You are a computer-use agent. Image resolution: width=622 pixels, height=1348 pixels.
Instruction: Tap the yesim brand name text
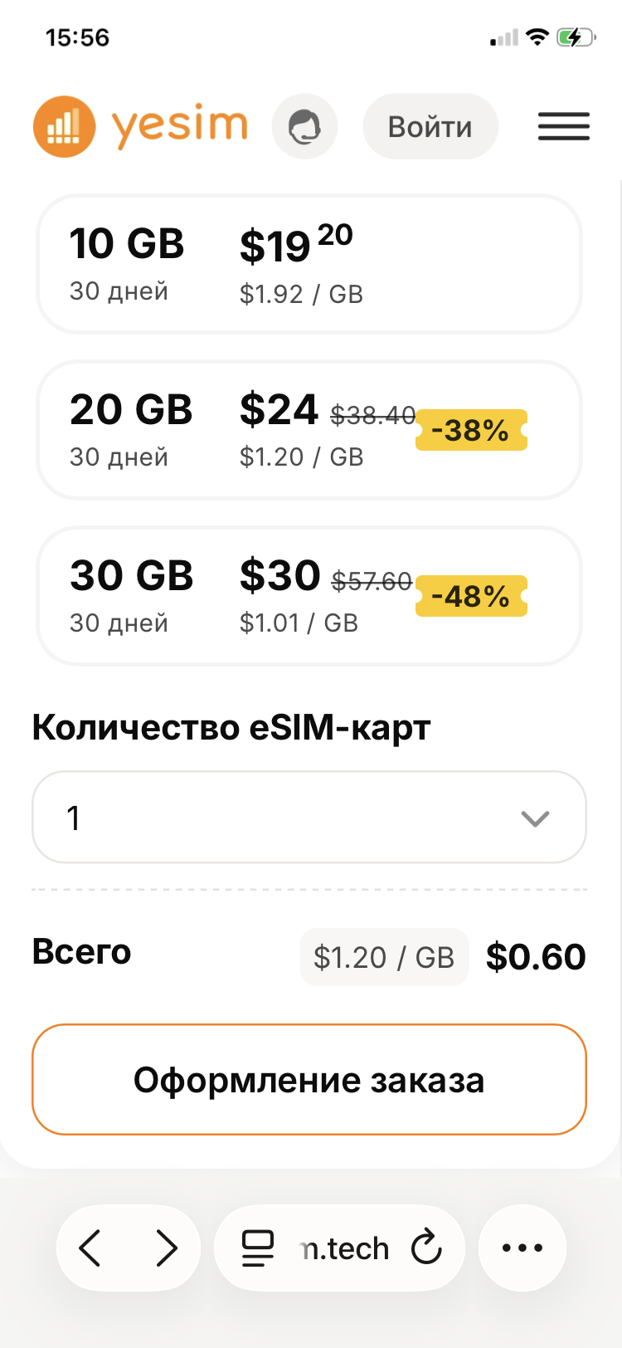click(x=180, y=127)
